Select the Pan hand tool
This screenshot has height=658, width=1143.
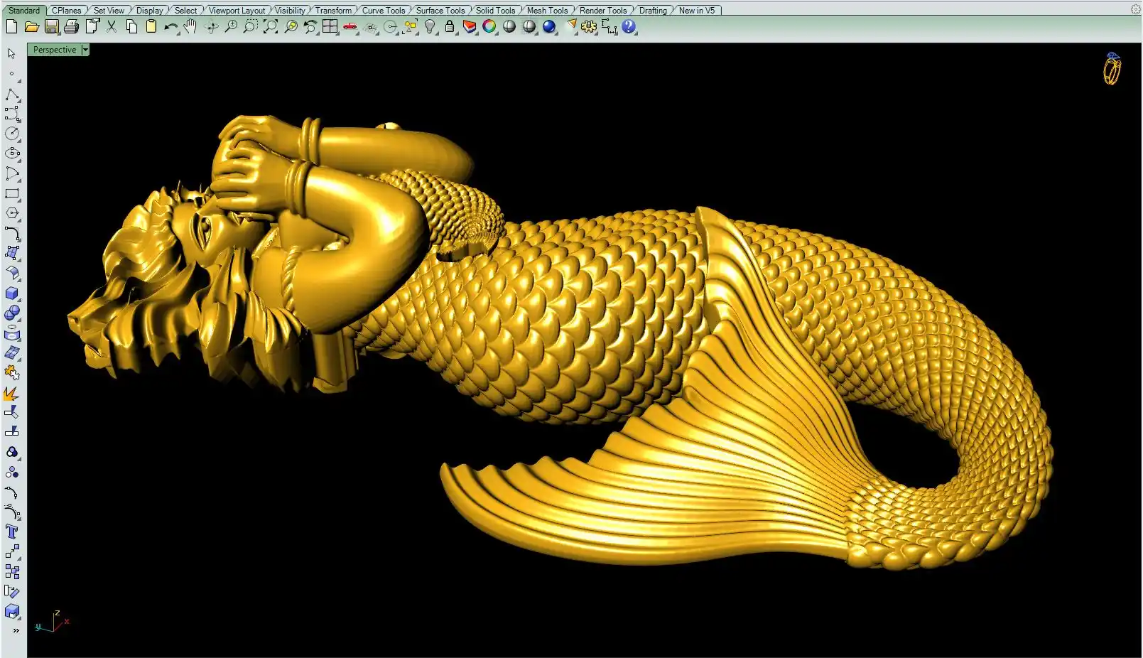190,27
